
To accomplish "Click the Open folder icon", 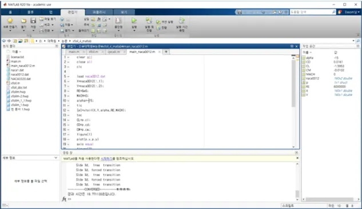I will 23,21.
